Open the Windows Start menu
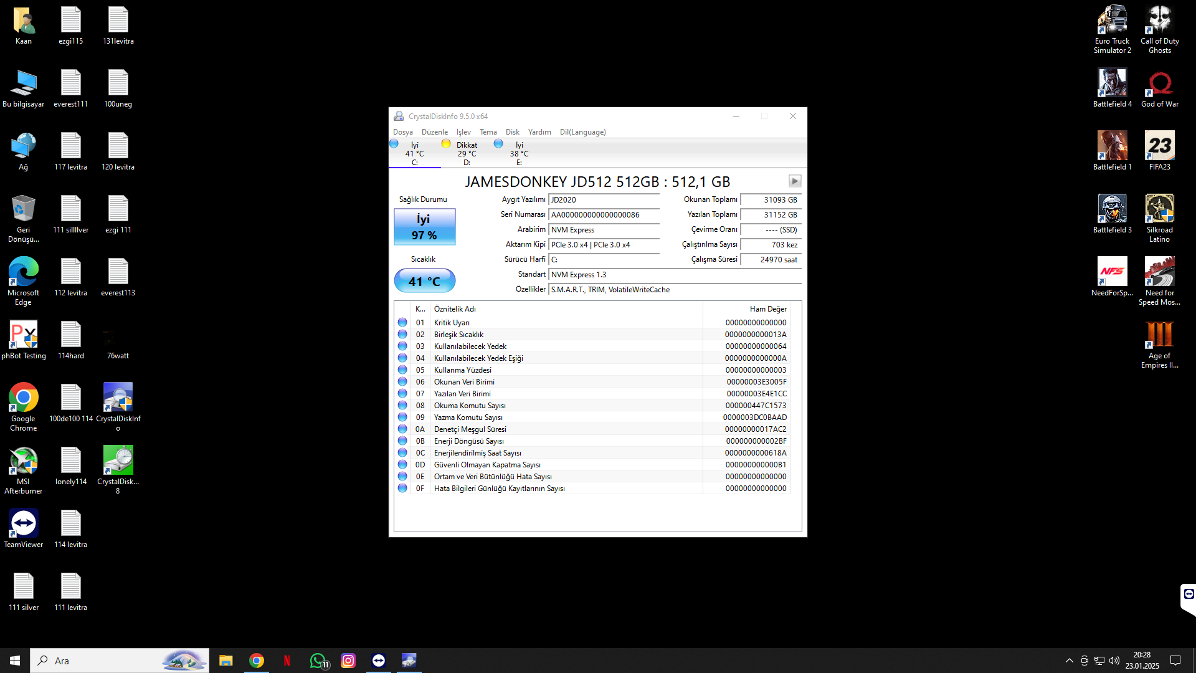 (15, 661)
